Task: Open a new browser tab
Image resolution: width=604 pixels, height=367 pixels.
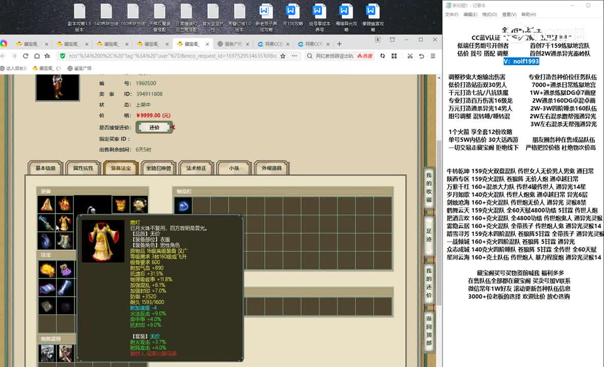Action: [339, 44]
